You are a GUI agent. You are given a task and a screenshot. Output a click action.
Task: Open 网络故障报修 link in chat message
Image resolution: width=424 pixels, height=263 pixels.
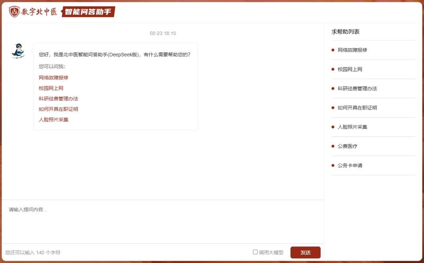53,78
